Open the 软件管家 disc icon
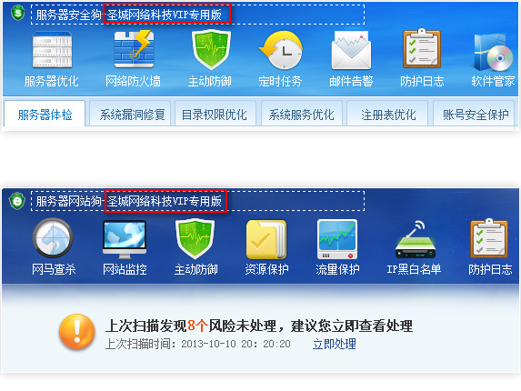521x391 pixels. click(x=494, y=52)
